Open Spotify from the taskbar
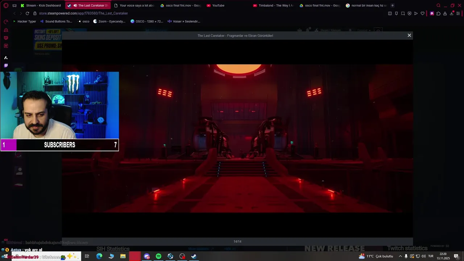 (158, 256)
